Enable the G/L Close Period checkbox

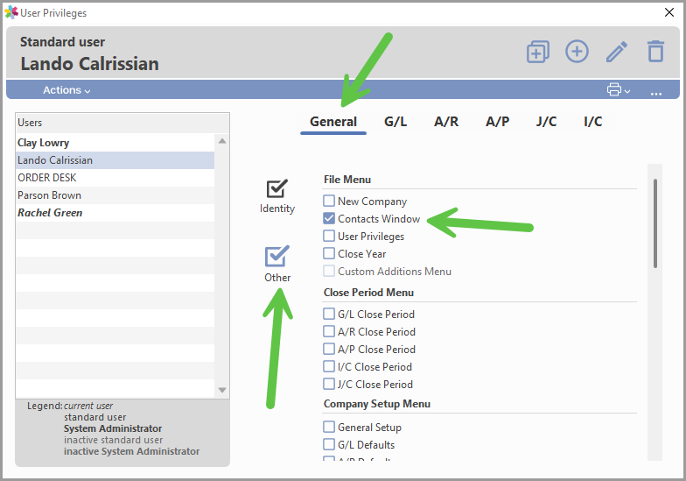329,314
